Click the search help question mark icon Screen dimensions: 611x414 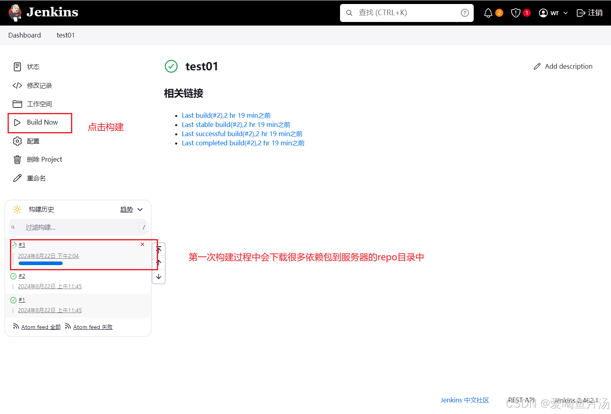point(465,13)
